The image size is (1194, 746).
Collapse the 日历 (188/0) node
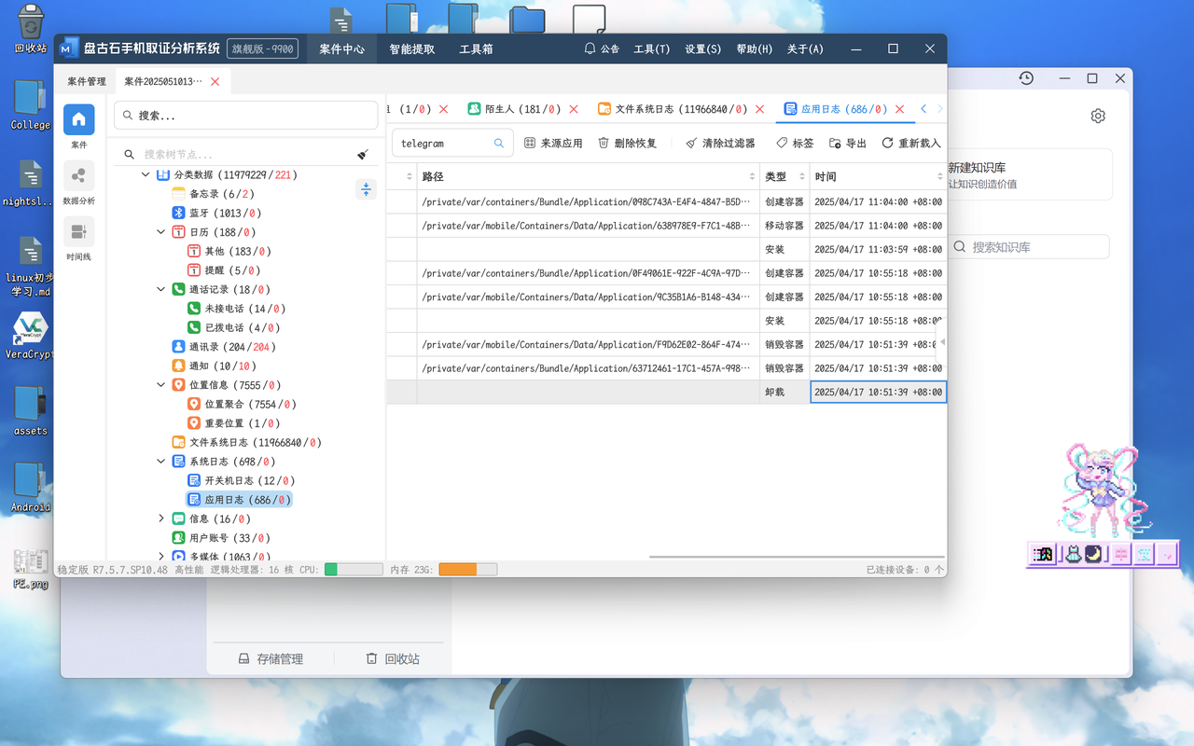coord(161,232)
